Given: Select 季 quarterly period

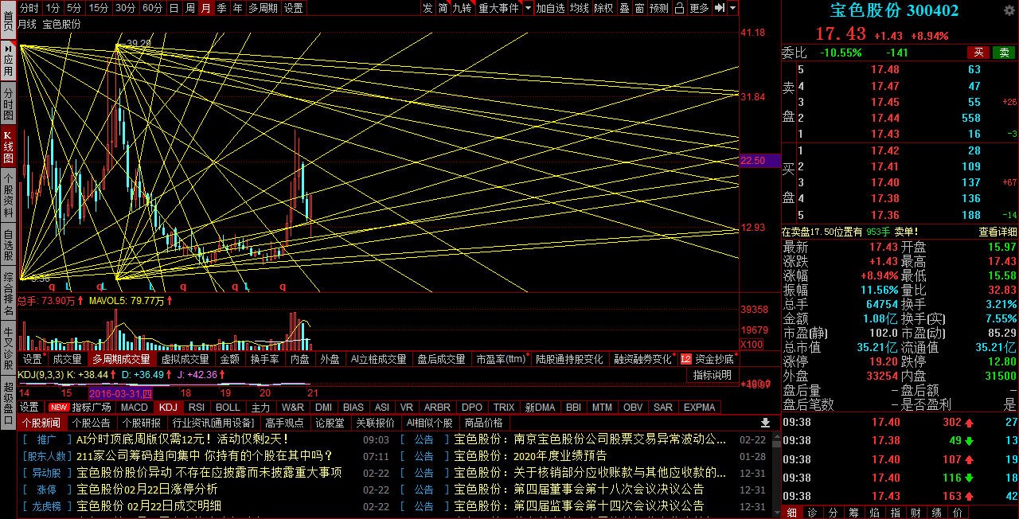Looking at the screenshot, I should (x=221, y=8).
